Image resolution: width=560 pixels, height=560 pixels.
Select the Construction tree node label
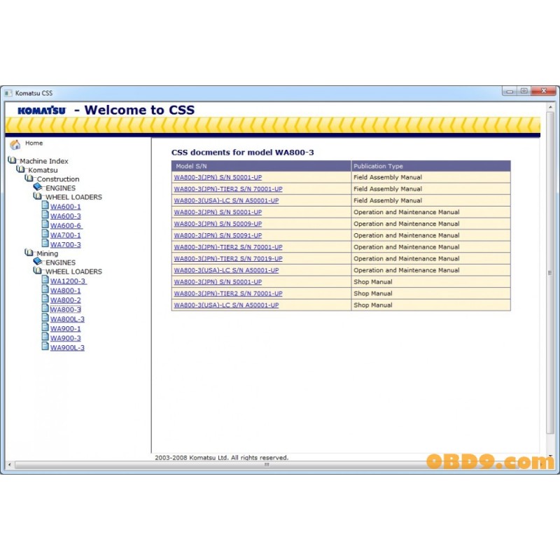58,179
